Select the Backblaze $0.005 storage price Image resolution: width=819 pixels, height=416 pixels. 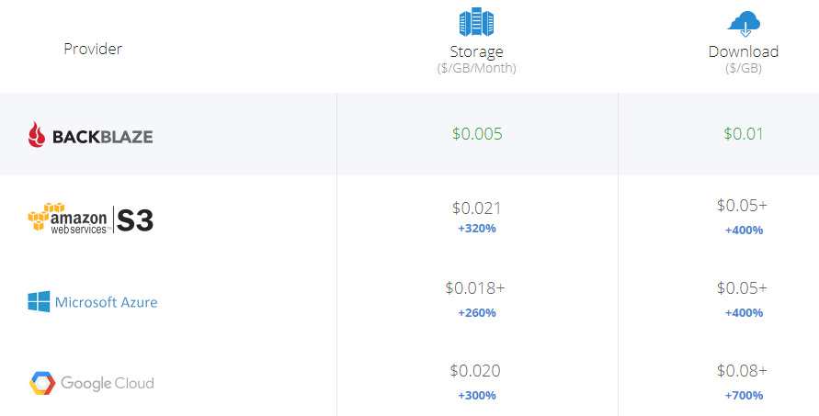477,134
